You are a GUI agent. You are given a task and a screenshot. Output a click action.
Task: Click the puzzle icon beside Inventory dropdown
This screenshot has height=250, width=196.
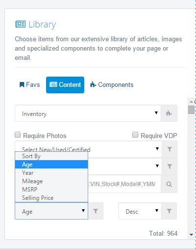pyautogui.click(x=169, y=113)
